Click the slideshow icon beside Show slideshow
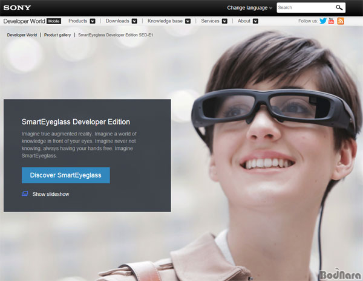Image resolution: width=363 pixels, height=281 pixels. (25, 193)
